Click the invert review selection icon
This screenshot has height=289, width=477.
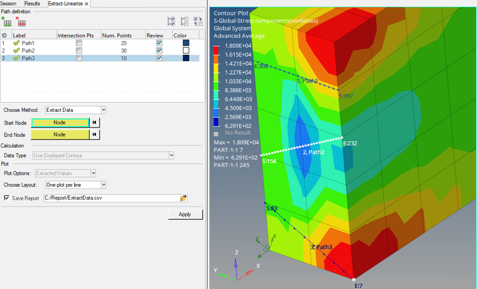pos(198,22)
